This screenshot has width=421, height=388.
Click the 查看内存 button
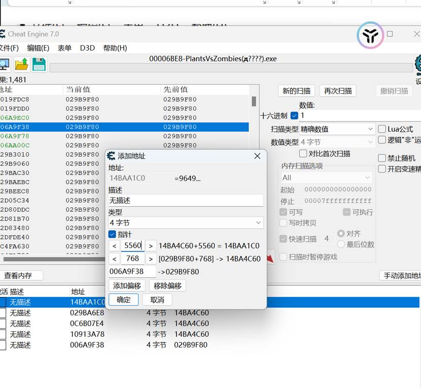pos(21,276)
